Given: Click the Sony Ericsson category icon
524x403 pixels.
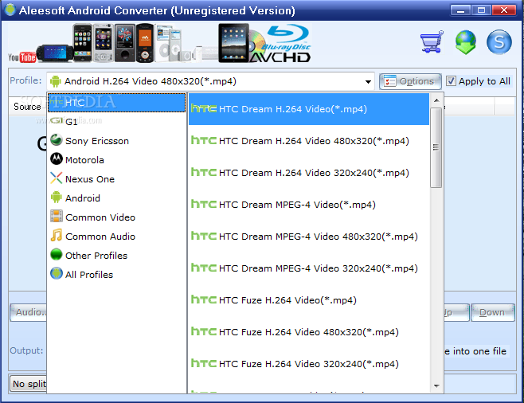Looking at the screenshot, I should (x=56, y=139).
